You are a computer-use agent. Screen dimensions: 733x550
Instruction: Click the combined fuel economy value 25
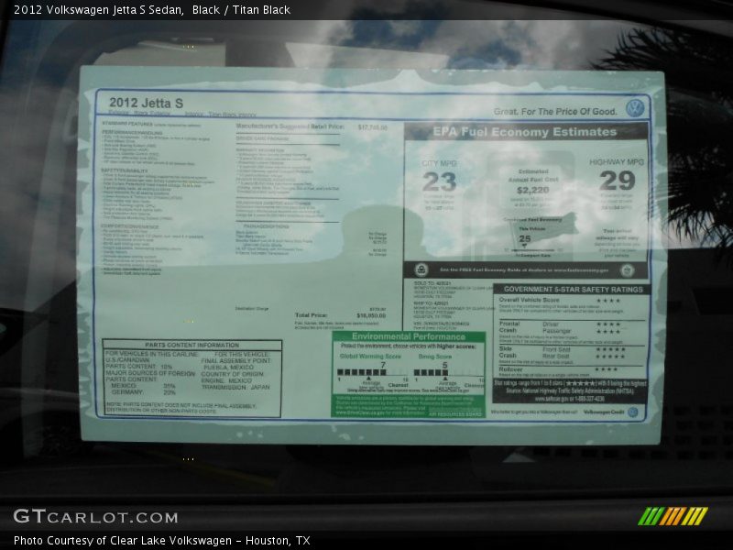524,238
